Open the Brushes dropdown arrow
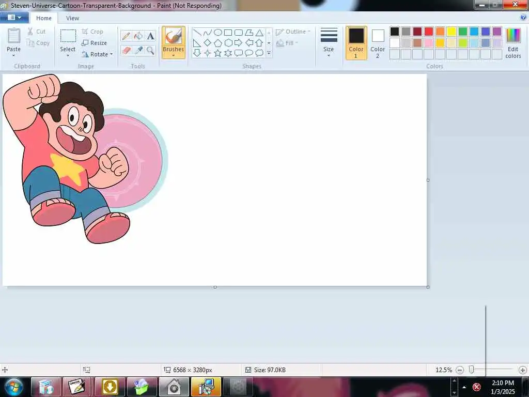Image resolution: width=529 pixels, height=397 pixels. pos(174,55)
